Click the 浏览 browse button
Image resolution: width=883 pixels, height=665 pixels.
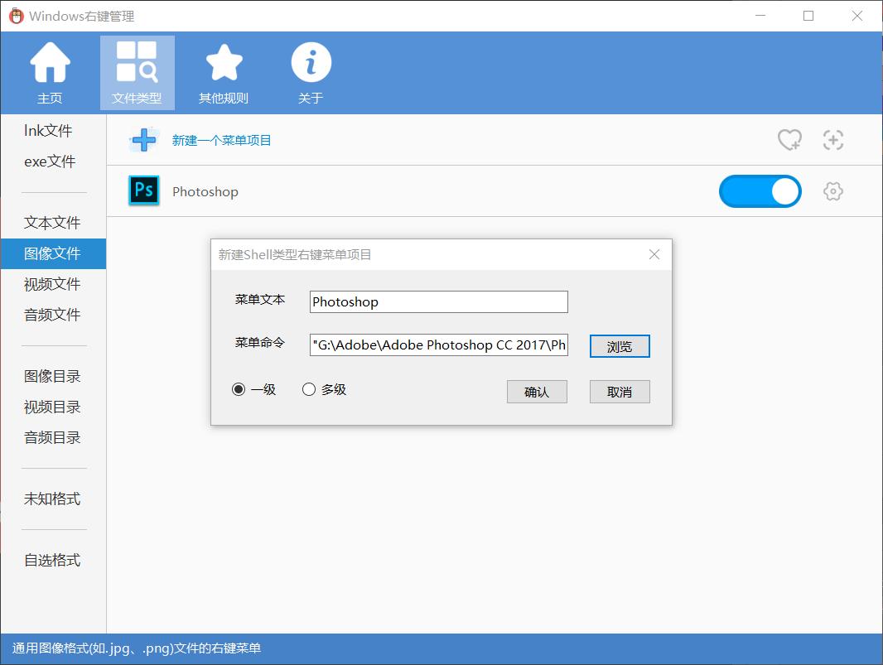pyautogui.click(x=620, y=345)
